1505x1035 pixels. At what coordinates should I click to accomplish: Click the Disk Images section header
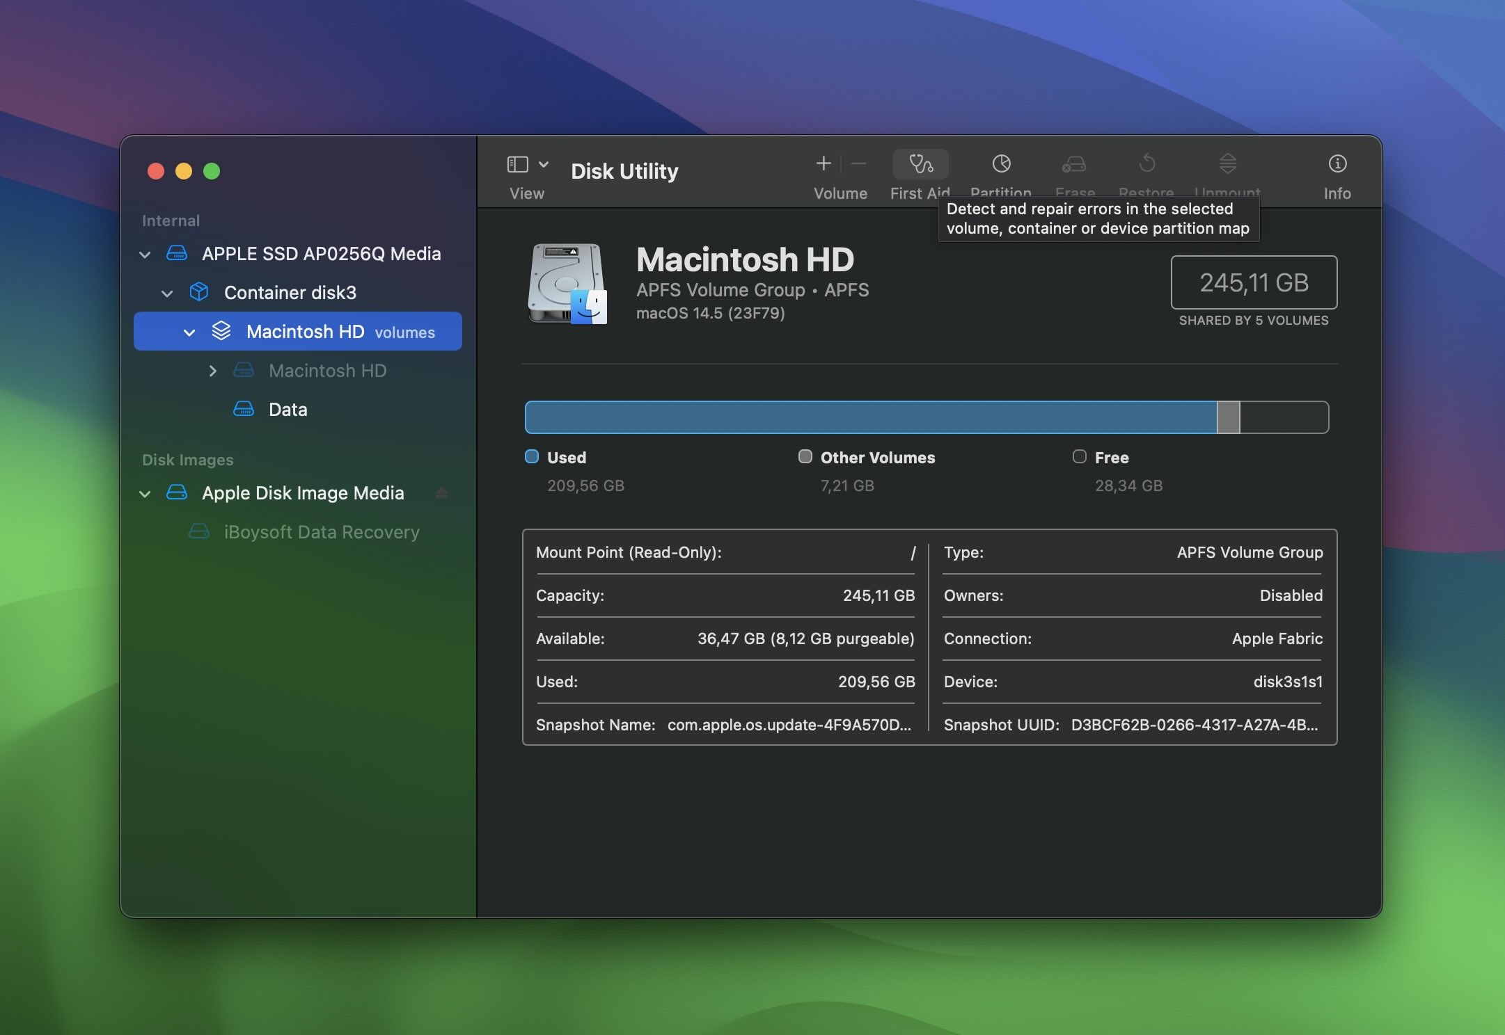(188, 460)
